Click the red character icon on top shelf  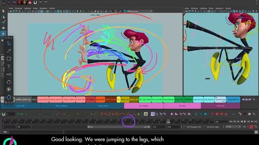20,2
